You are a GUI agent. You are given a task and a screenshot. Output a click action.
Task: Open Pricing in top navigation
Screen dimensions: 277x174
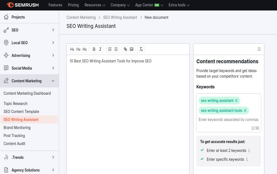pyautogui.click(x=73, y=5)
